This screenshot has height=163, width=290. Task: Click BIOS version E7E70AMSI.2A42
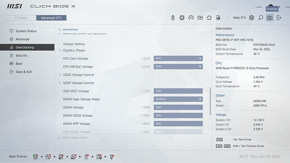264,45
